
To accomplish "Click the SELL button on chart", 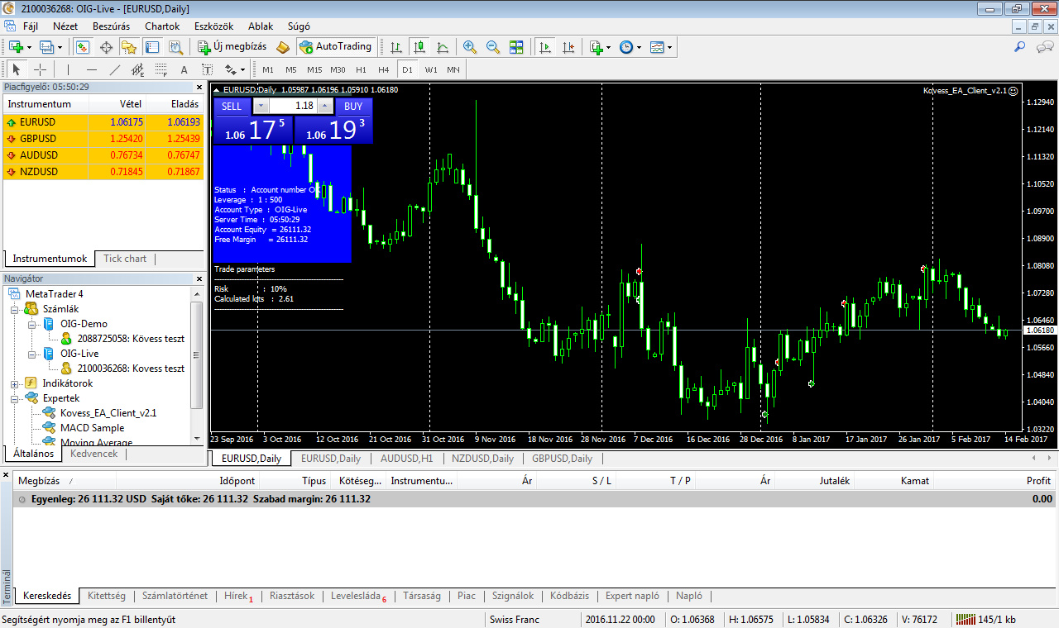I will (x=232, y=106).
